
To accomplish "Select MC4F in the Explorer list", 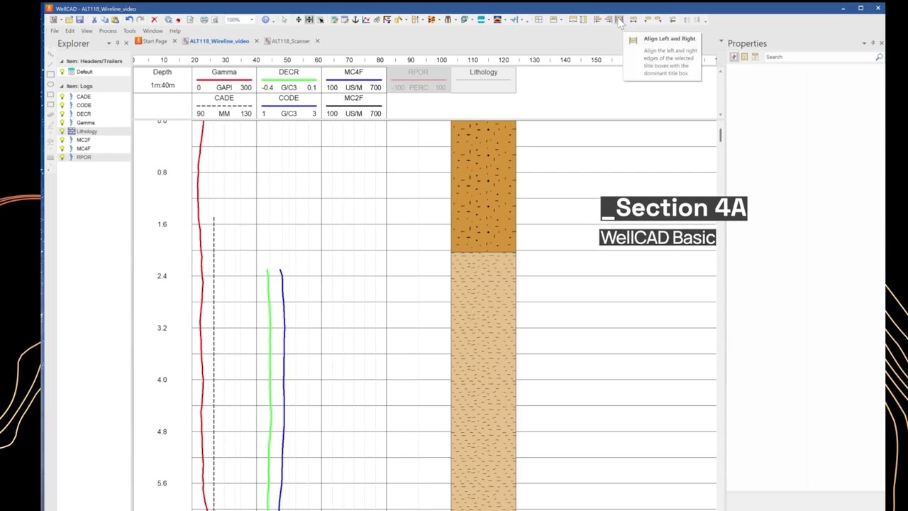I will [84, 148].
